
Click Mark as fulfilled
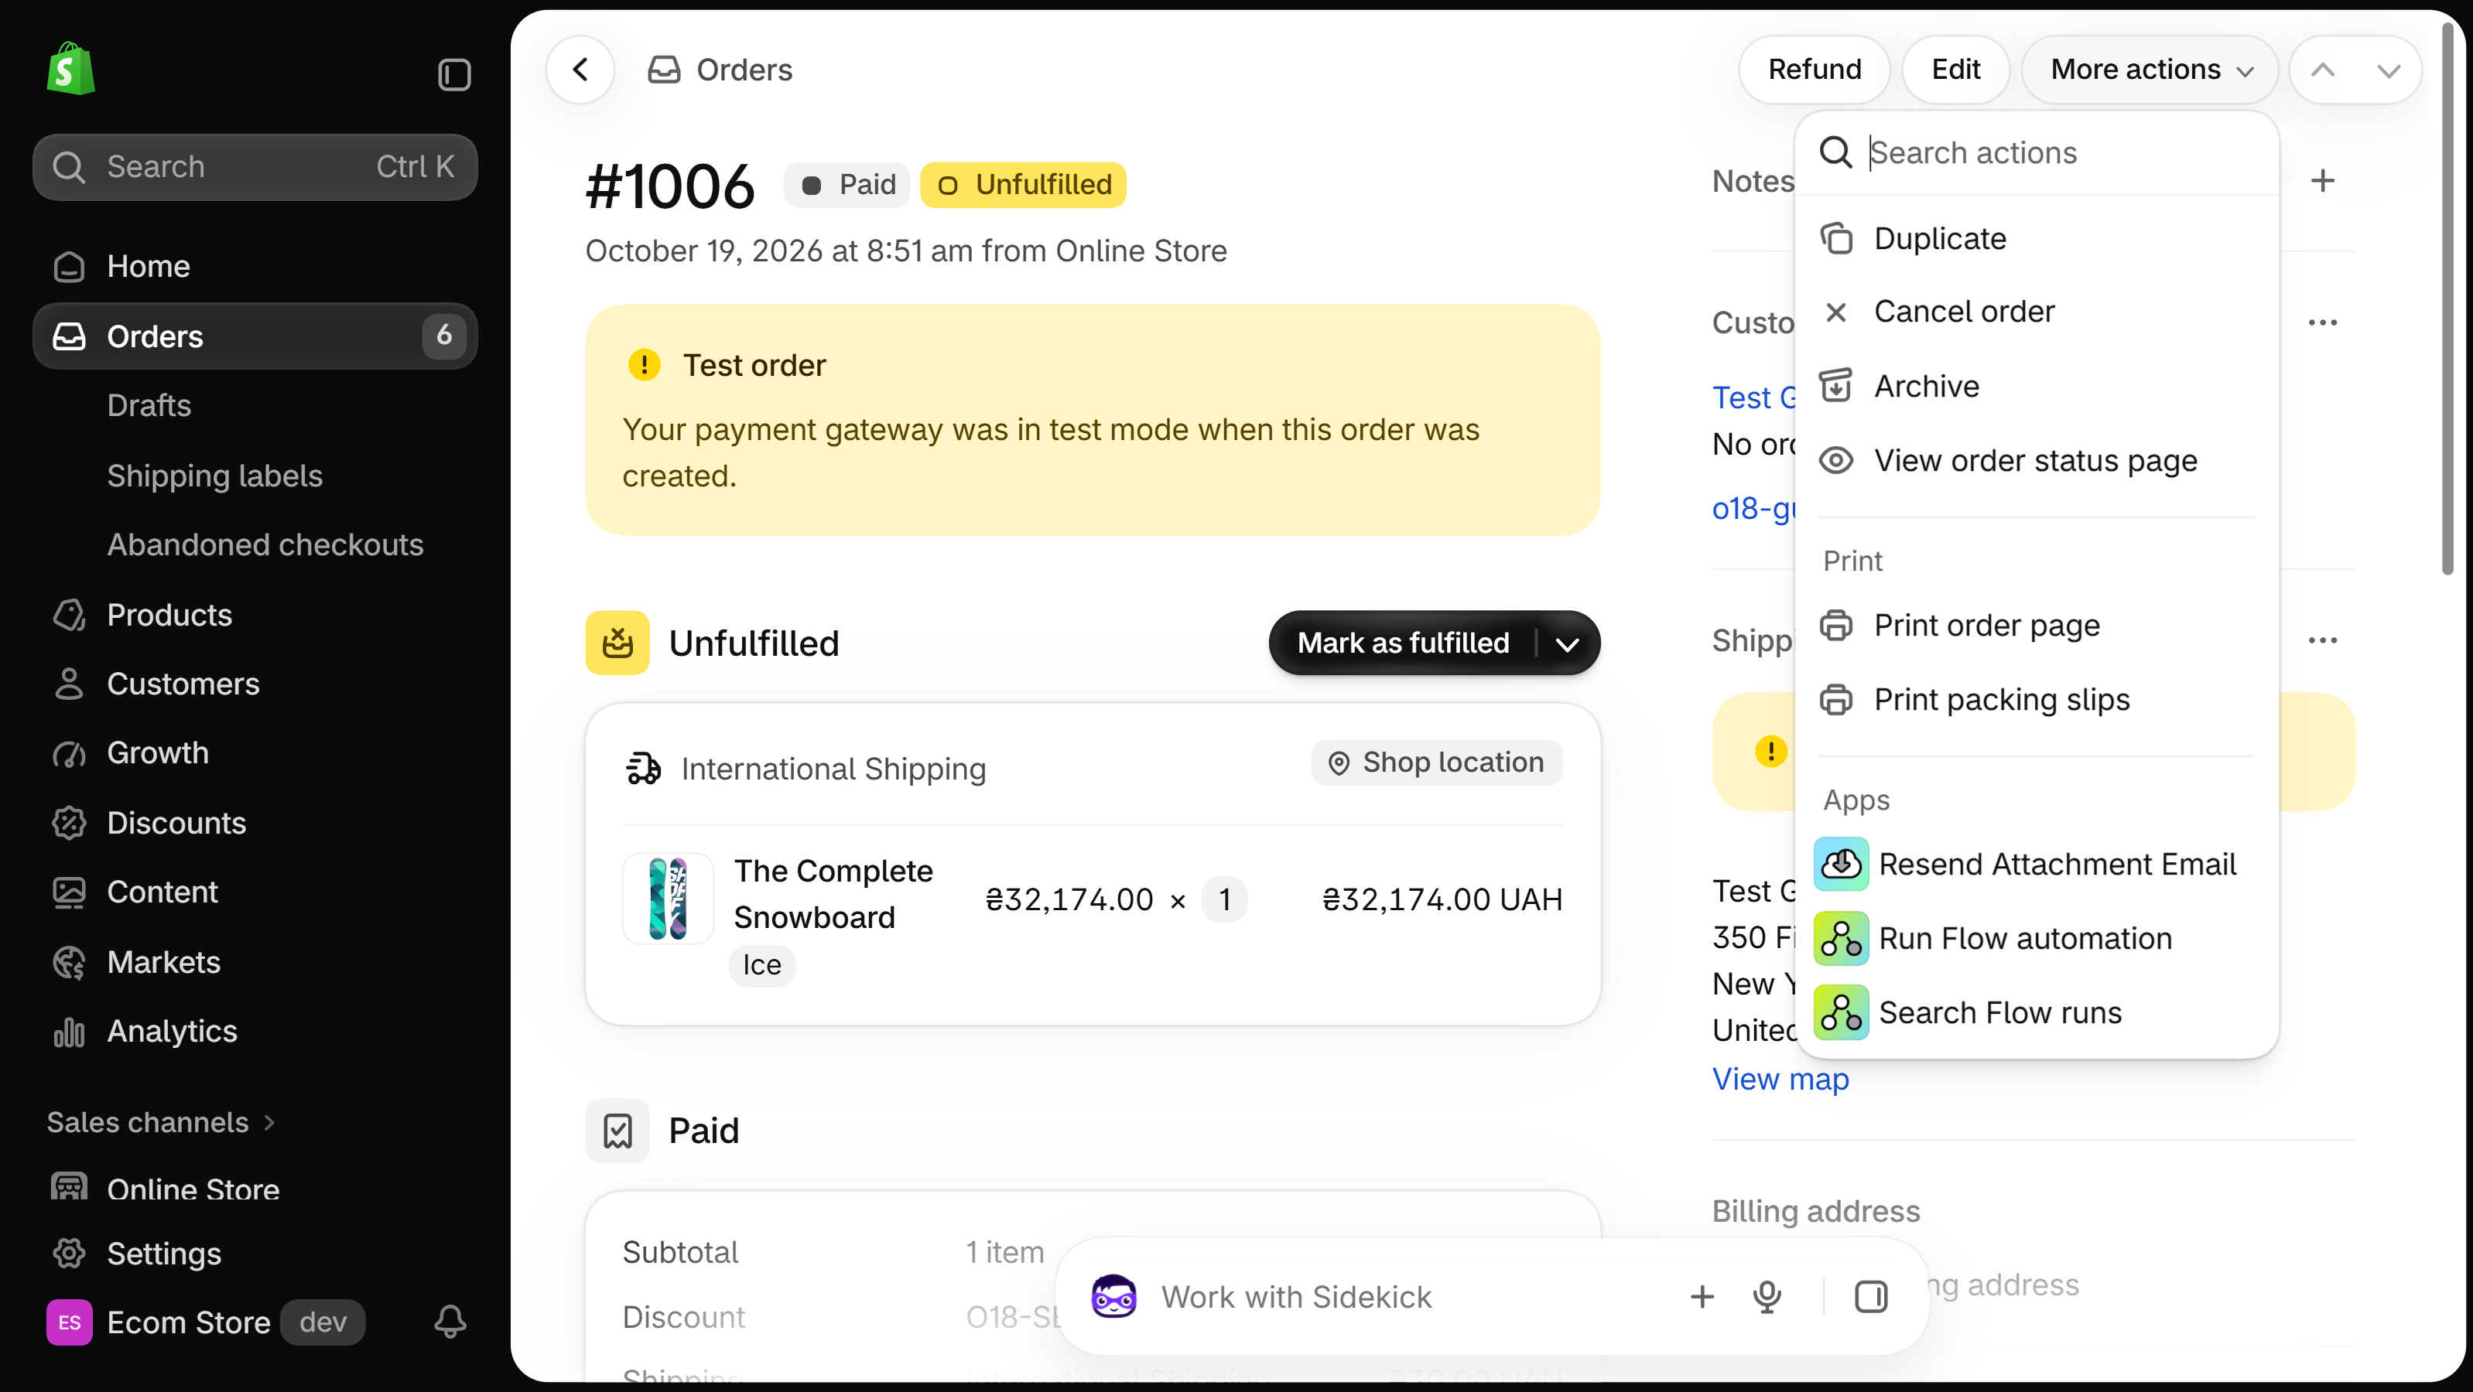coord(1403,643)
